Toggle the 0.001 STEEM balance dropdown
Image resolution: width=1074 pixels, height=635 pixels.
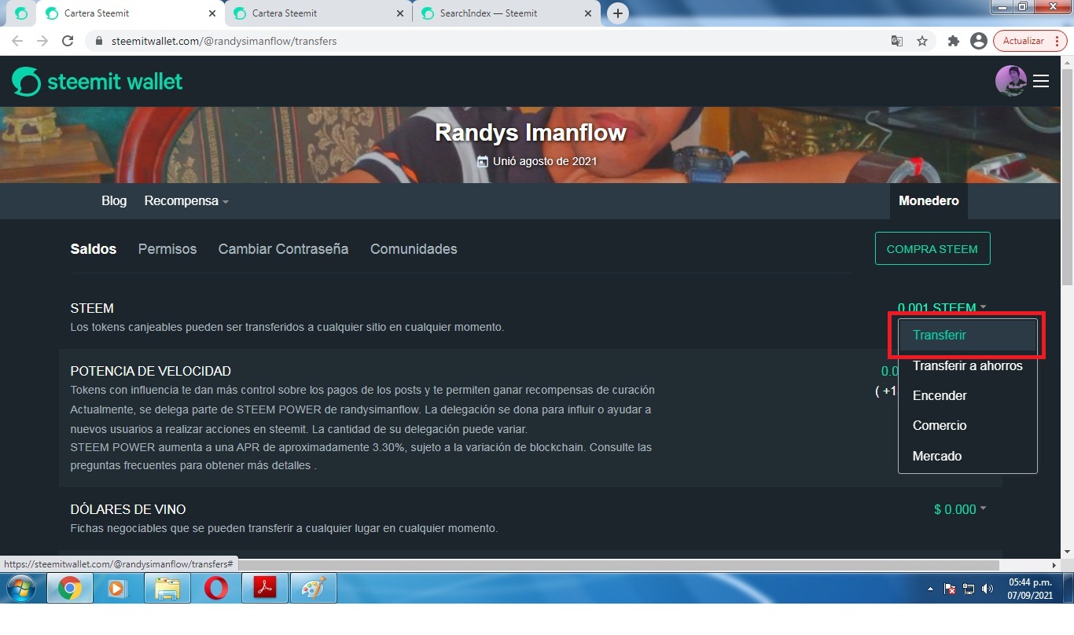[942, 308]
